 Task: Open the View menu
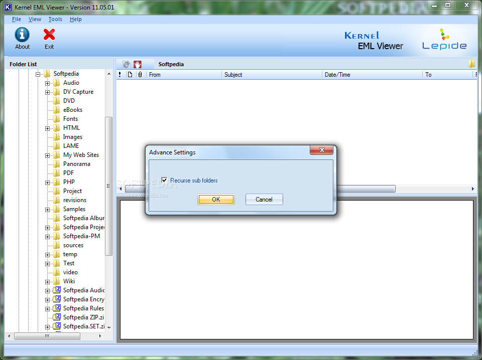pyautogui.click(x=35, y=20)
